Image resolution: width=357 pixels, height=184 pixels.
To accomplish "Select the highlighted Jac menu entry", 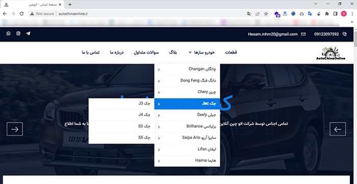I will (187, 103).
